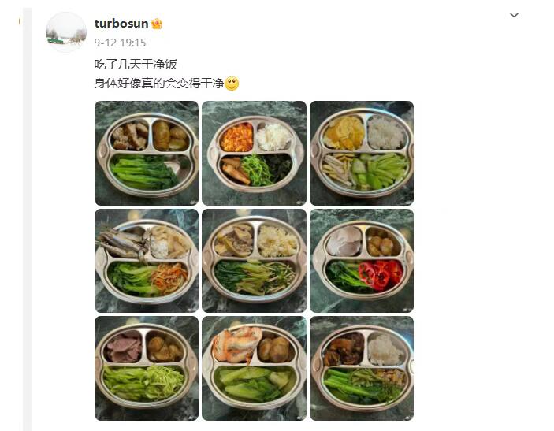Open photo with small dried fish
Image resolution: width=554 pixels, height=431 pixels.
point(147,261)
